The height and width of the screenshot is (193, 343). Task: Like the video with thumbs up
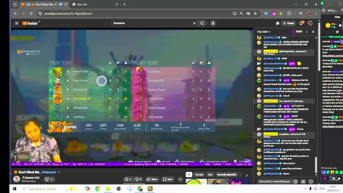128,179
